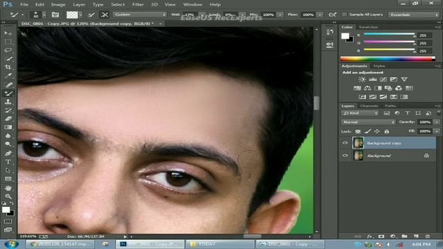Toggle lock all for layer
443x249 pixels.
pos(386,131)
